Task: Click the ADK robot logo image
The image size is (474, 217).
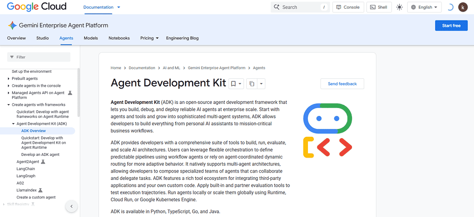Action: tap(327, 130)
